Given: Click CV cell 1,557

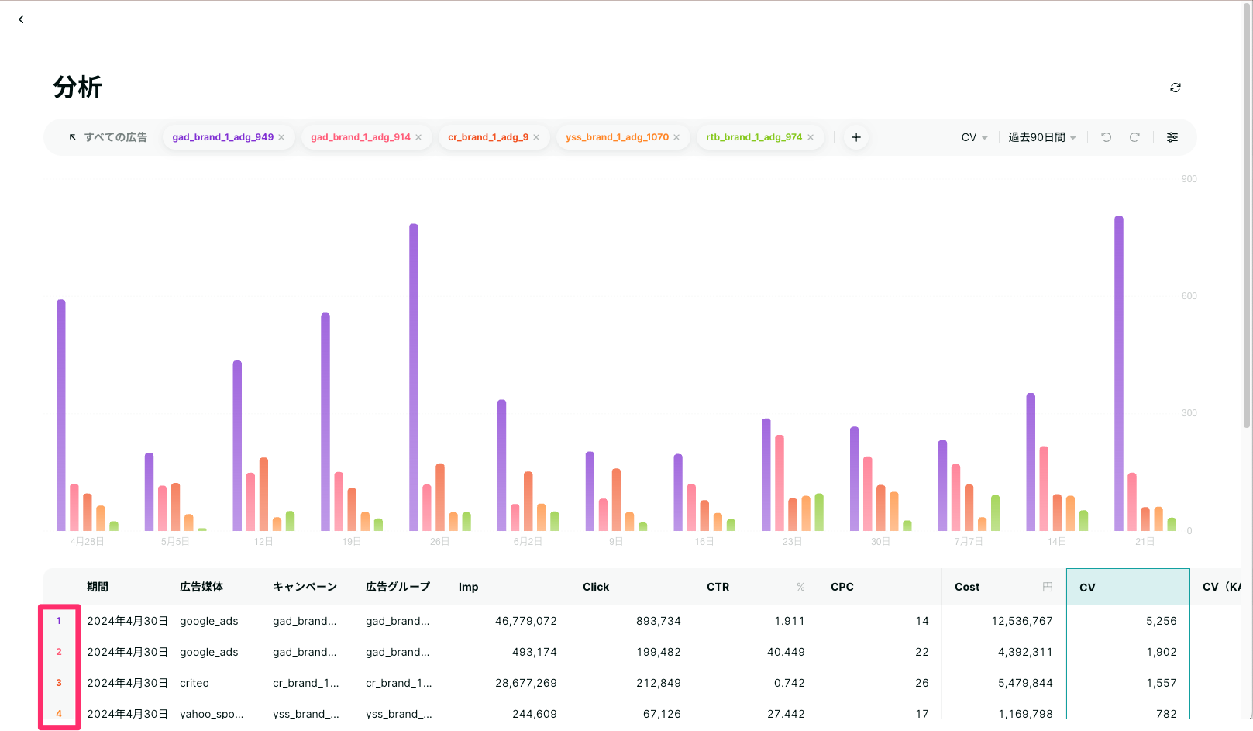Looking at the screenshot, I should (x=1162, y=683).
